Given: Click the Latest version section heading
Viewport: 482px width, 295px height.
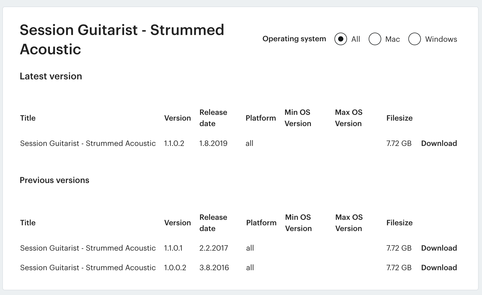Looking at the screenshot, I should coord(51,76).
